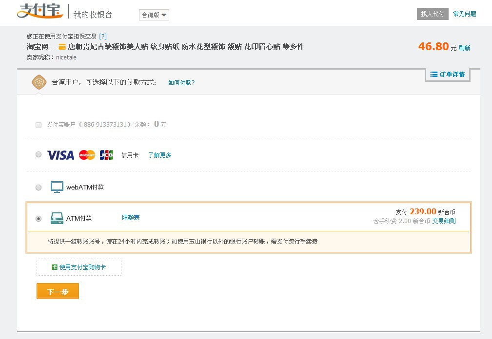Click the webATM付款 label

click(x=85, y=187)
